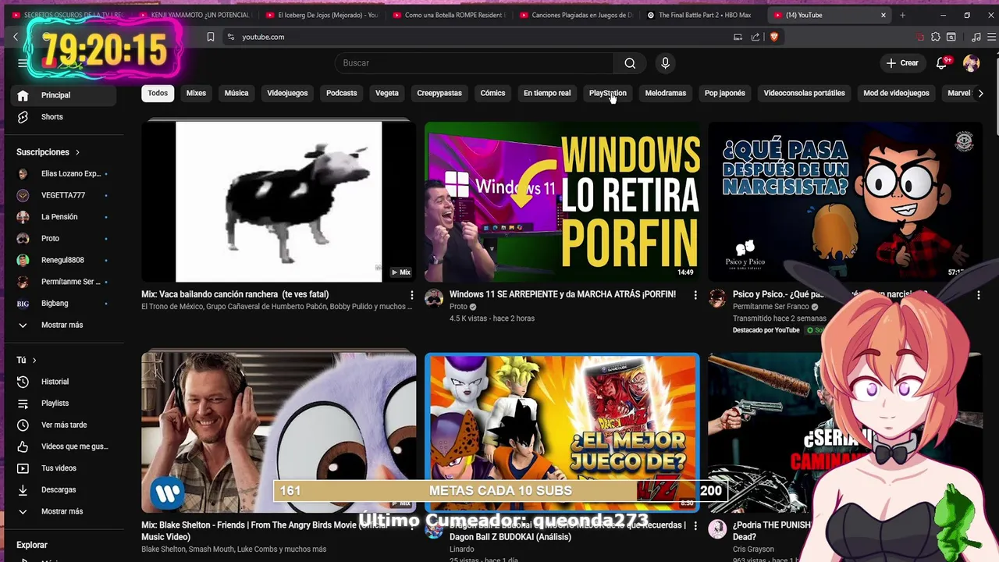
Task: Select the Pop japonés filter chip
Action: [x=725, y=93]
